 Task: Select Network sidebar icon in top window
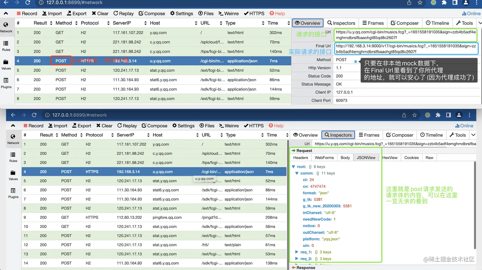pyautogui.click(x=6, y=27)
